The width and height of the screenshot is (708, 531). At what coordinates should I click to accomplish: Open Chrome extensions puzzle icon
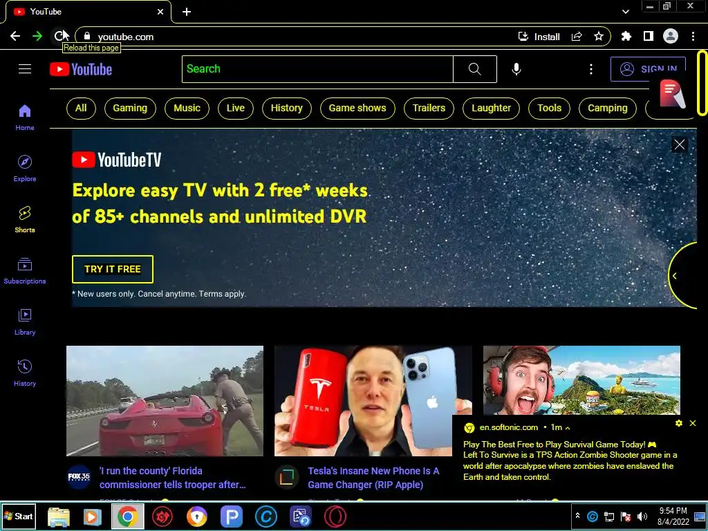click(626, 36)
